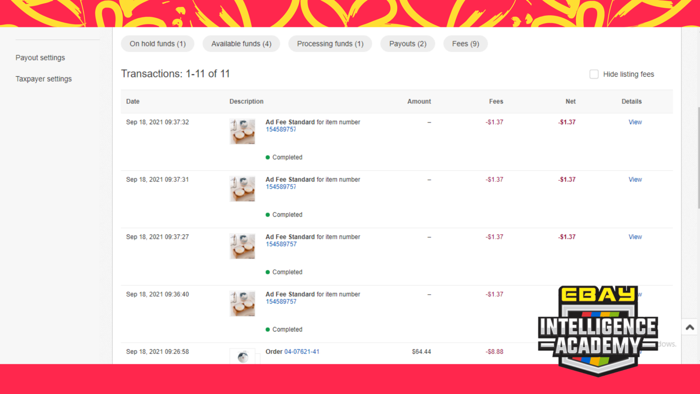The height and width of the screenshot is (394, 700).
Task: Click the scroll-to-top arrow button
Action: pos(690,327)
